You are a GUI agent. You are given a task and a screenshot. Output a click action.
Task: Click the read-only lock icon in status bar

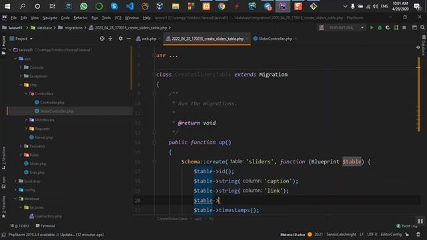[x=407, y=235]
